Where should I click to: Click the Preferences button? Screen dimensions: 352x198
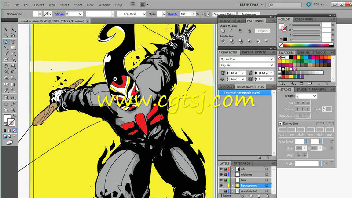coord(249,14)
